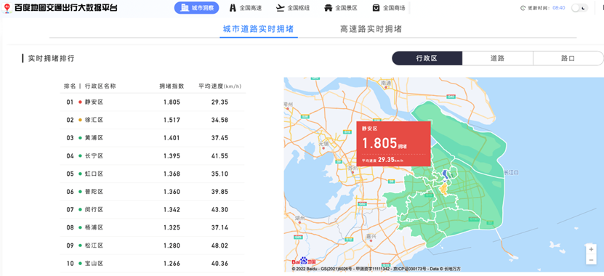The width and height of the screenshot is (604, 276).
Task: Select the 道路 ranking option
Action: click(497, 59)
